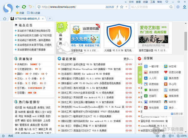This screenshot has width=188, height=138.
Task: Open the 收藏 favorites star on the bookmarks bar
Action: (20, 13)
